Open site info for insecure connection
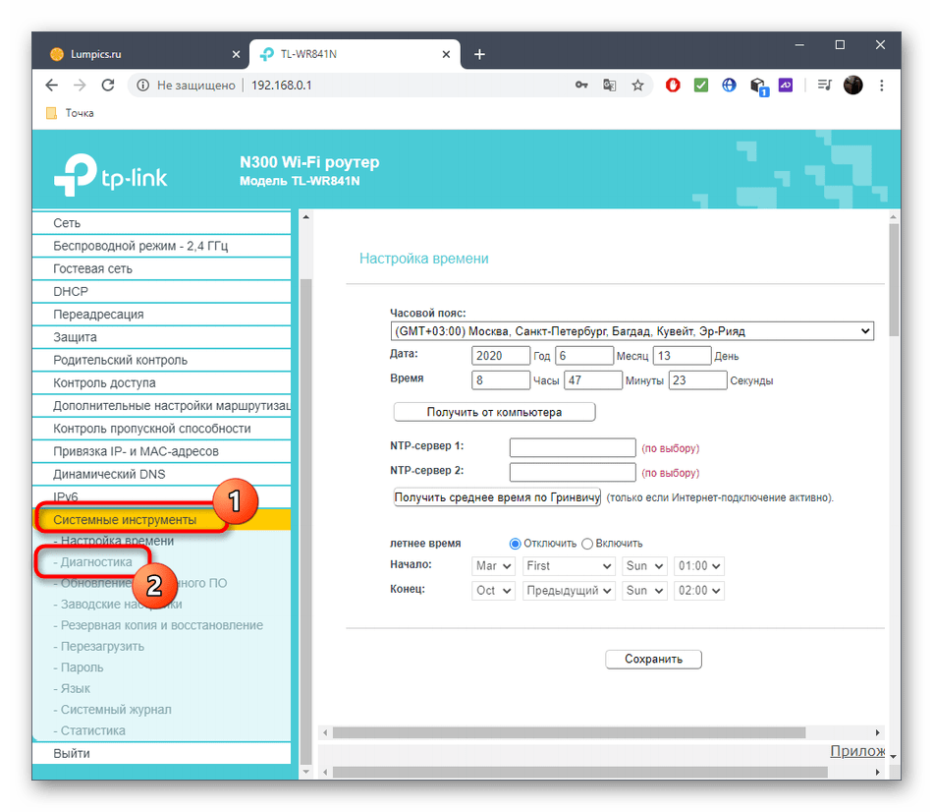933x812 pixels. tap(143, 86)
